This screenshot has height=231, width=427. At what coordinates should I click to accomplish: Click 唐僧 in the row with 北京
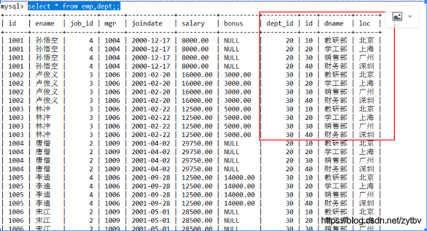pyautogui.click(x=43, y=143)
